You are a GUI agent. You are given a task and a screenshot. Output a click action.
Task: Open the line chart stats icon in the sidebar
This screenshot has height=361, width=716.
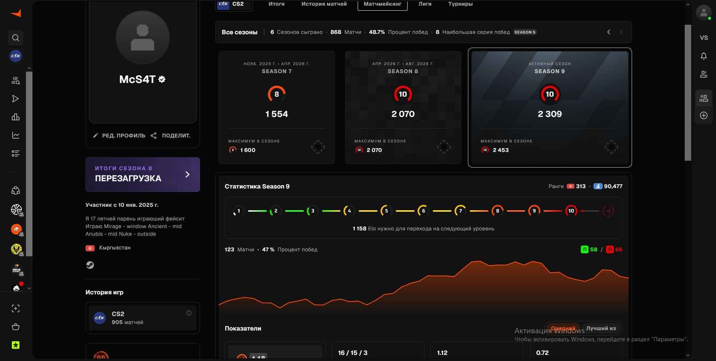click(16, 135)
